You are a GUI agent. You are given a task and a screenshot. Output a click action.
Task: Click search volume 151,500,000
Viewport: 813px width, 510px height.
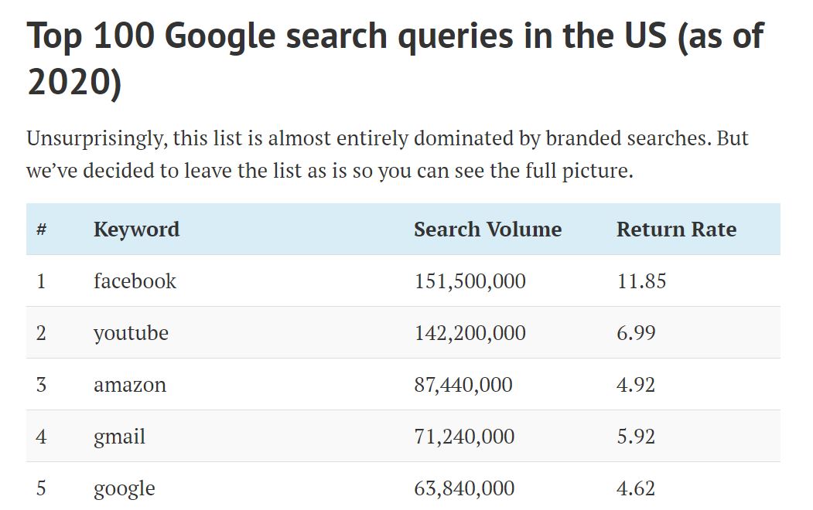pos(470,281)
